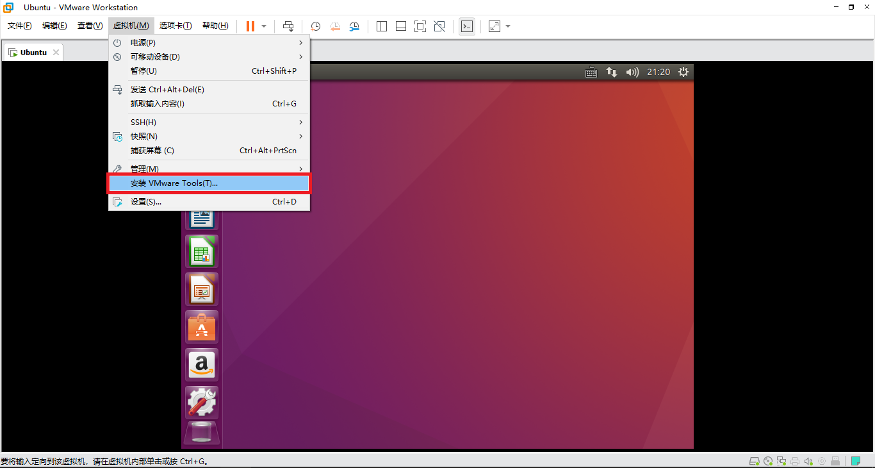Open LibreOffice Impress from Ubuntu dock
Screen dimensions: 875x468
pos(202,289)
